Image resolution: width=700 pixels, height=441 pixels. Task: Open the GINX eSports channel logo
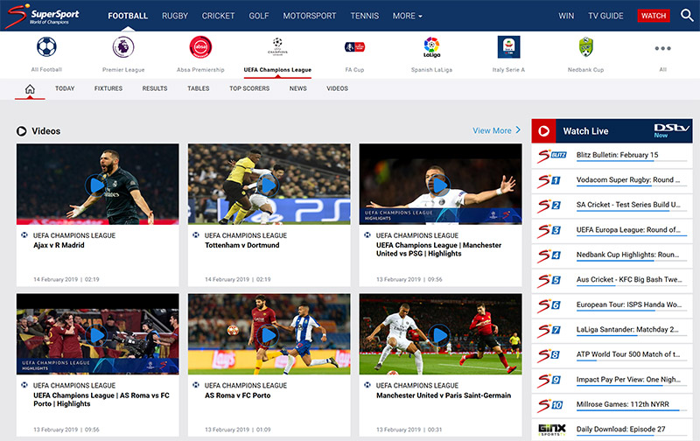pos(552,430)
